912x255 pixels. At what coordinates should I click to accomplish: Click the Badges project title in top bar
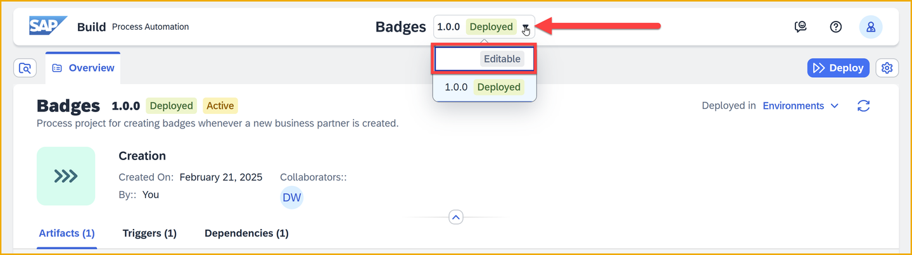coord(401,27)
